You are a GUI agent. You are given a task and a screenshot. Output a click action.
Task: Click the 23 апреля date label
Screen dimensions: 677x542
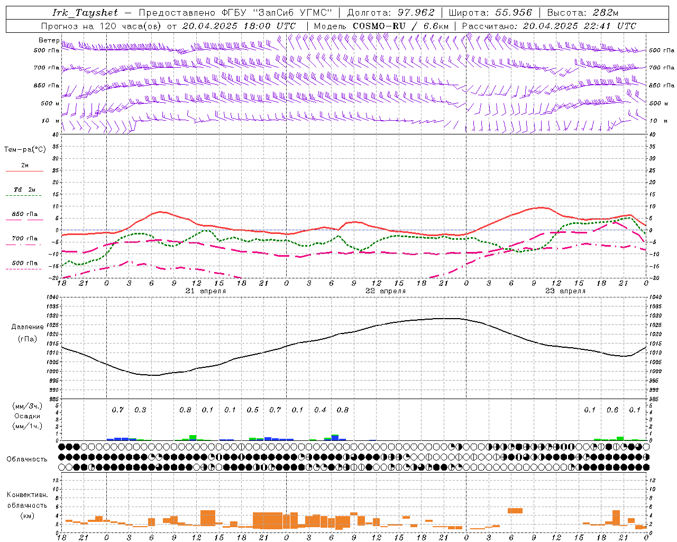[565, 291]
